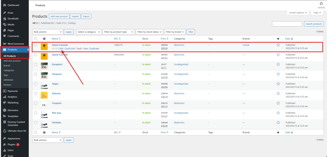Click the Add new product button
327x157 pixels.
click(59, 17)
